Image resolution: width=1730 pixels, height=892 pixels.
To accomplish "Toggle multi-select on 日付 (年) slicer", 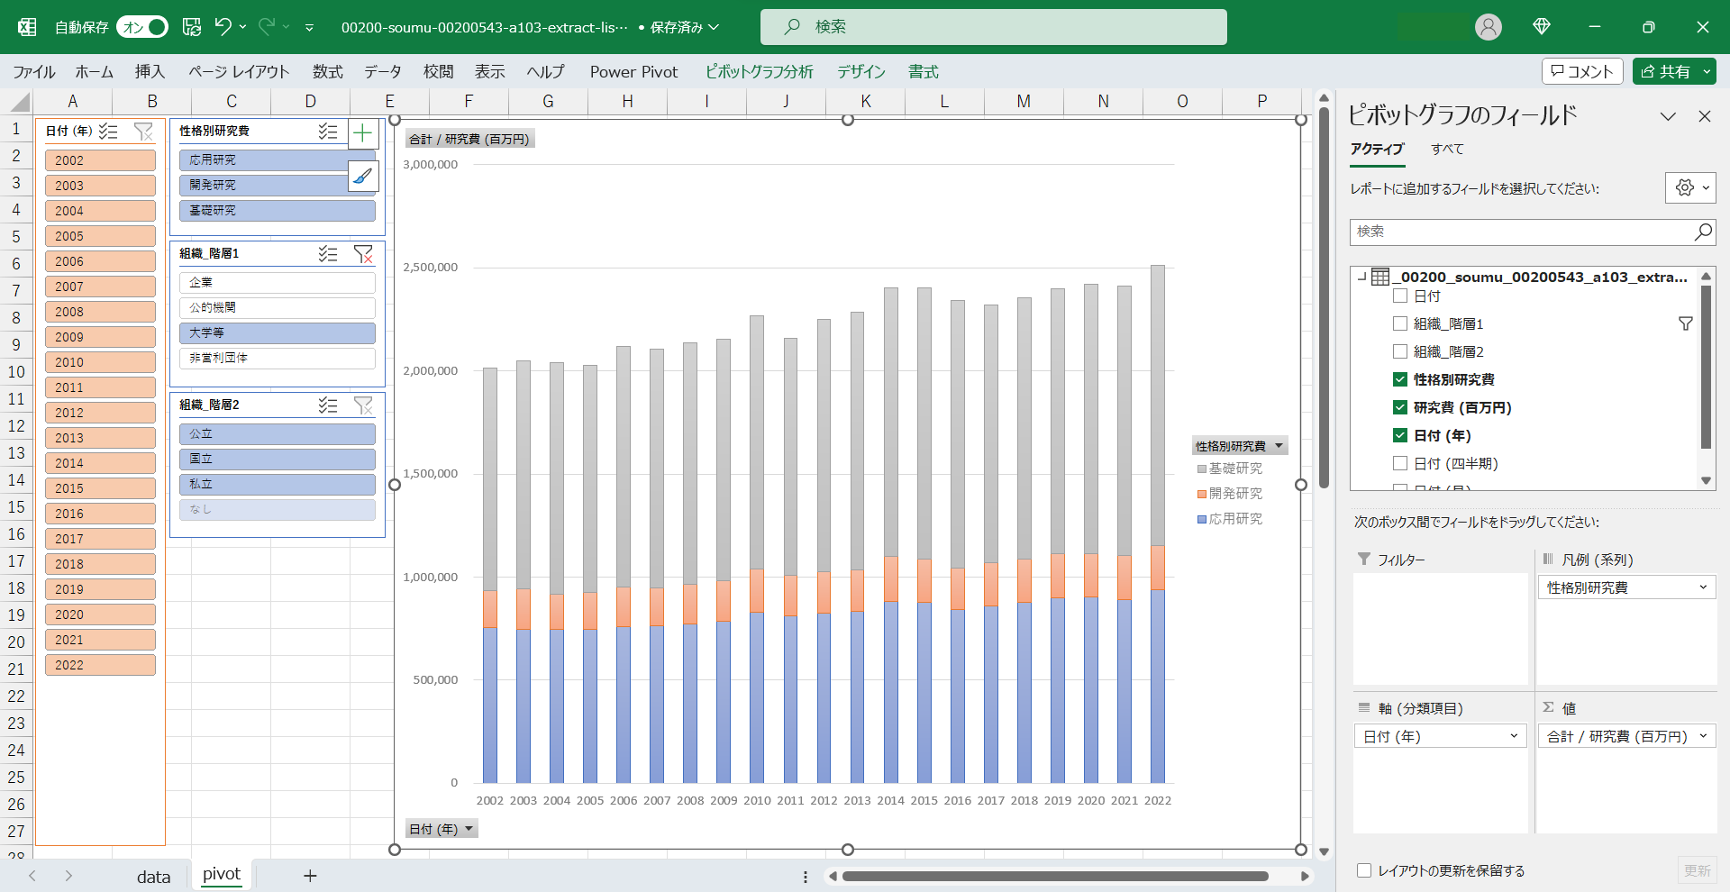I will pyautogui.click(x=108, y=132).
